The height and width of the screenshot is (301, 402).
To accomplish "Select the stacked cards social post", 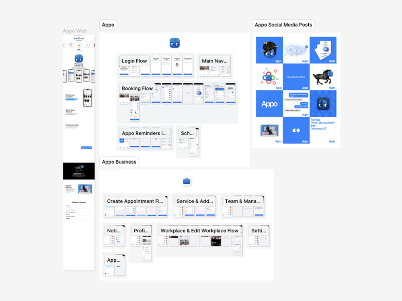I will point(323,50).
